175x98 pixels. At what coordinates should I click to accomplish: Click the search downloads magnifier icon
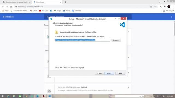(x=47, y=17)
